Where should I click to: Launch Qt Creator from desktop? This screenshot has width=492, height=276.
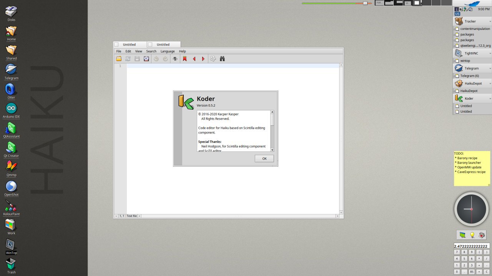(11, 149)
